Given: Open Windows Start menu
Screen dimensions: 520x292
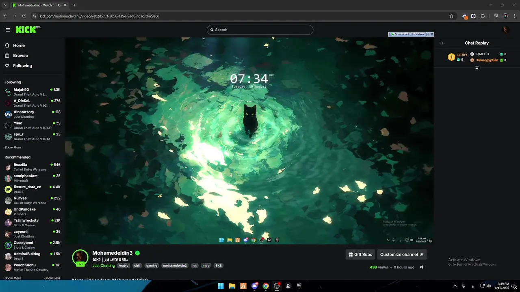Looking at the screenshot, I should pos(221,286).
